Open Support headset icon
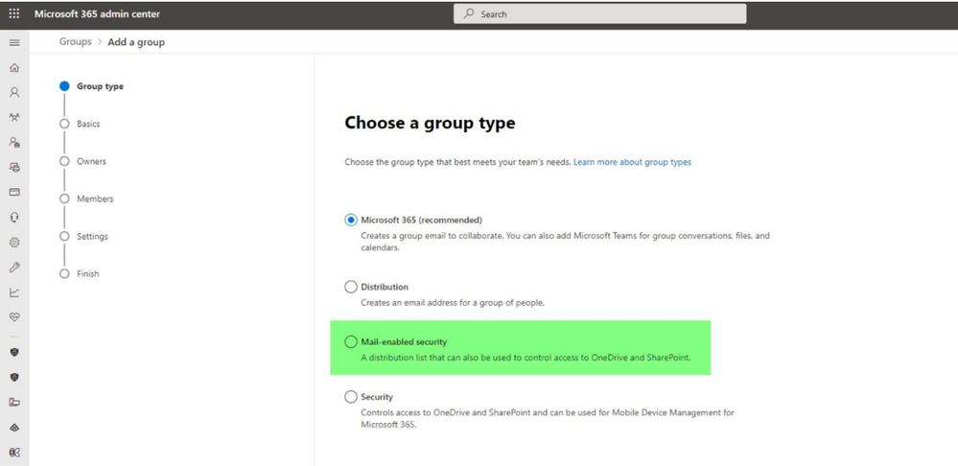Image resolution: width=958 pixels, height=466 pixels. click(x=14, y=217)
